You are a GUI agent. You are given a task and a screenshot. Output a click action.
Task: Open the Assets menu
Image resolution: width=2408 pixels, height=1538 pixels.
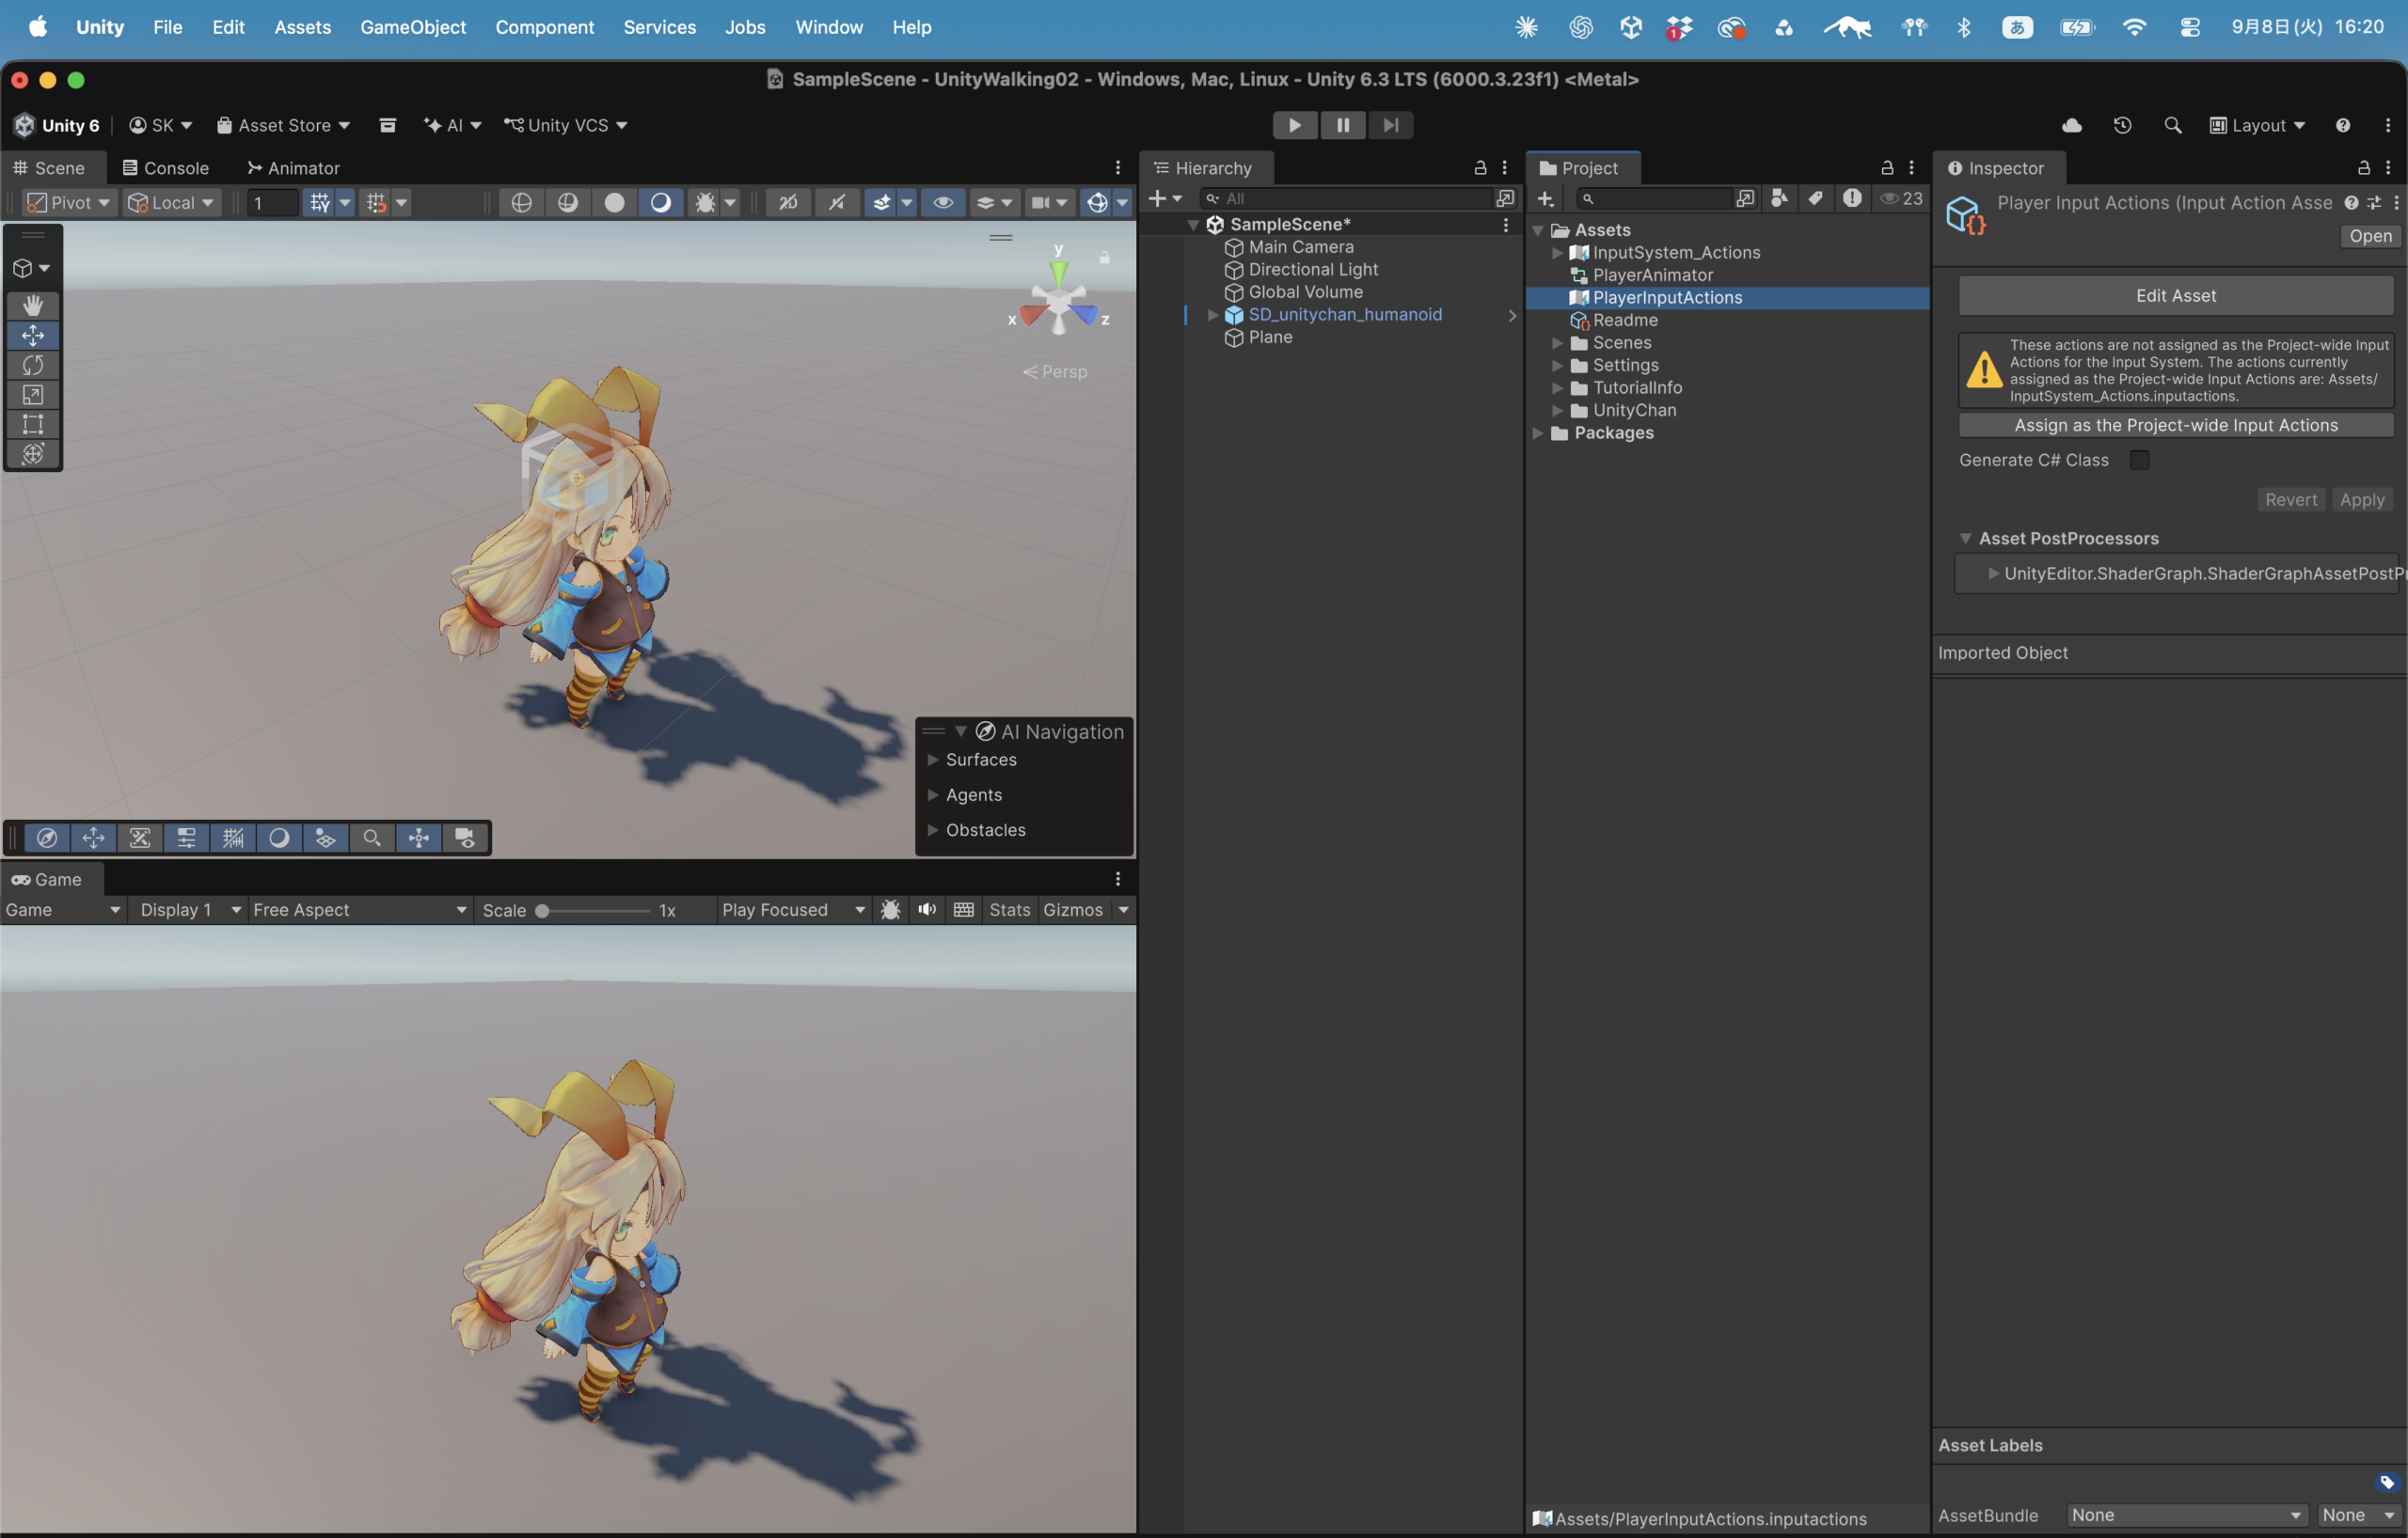tap(303, 27)
